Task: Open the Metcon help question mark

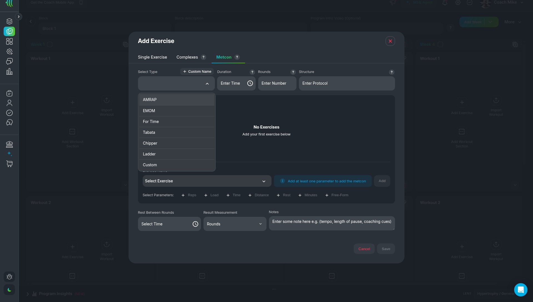Action: tap(237, 57)
